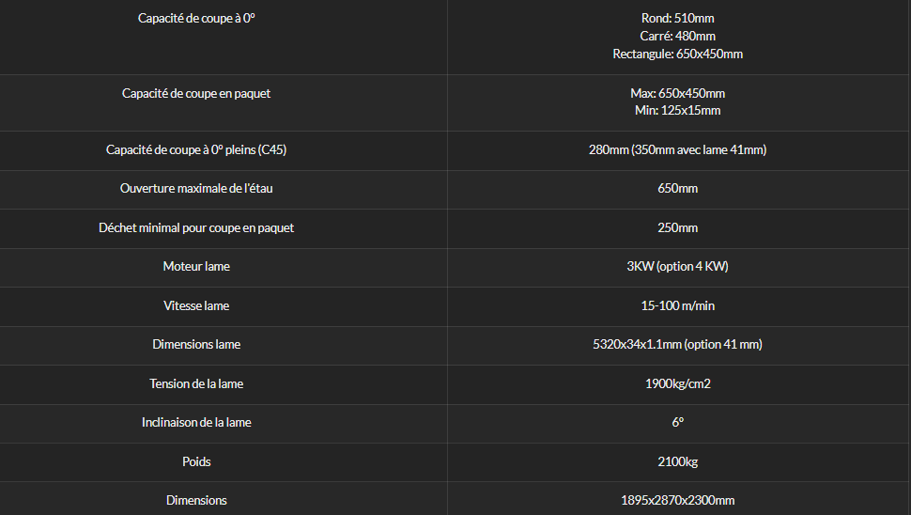Click the '1895x2870x2300mm' dimensions value
Image resolution: width=911 pixels, height=515 pixels.
677,500
